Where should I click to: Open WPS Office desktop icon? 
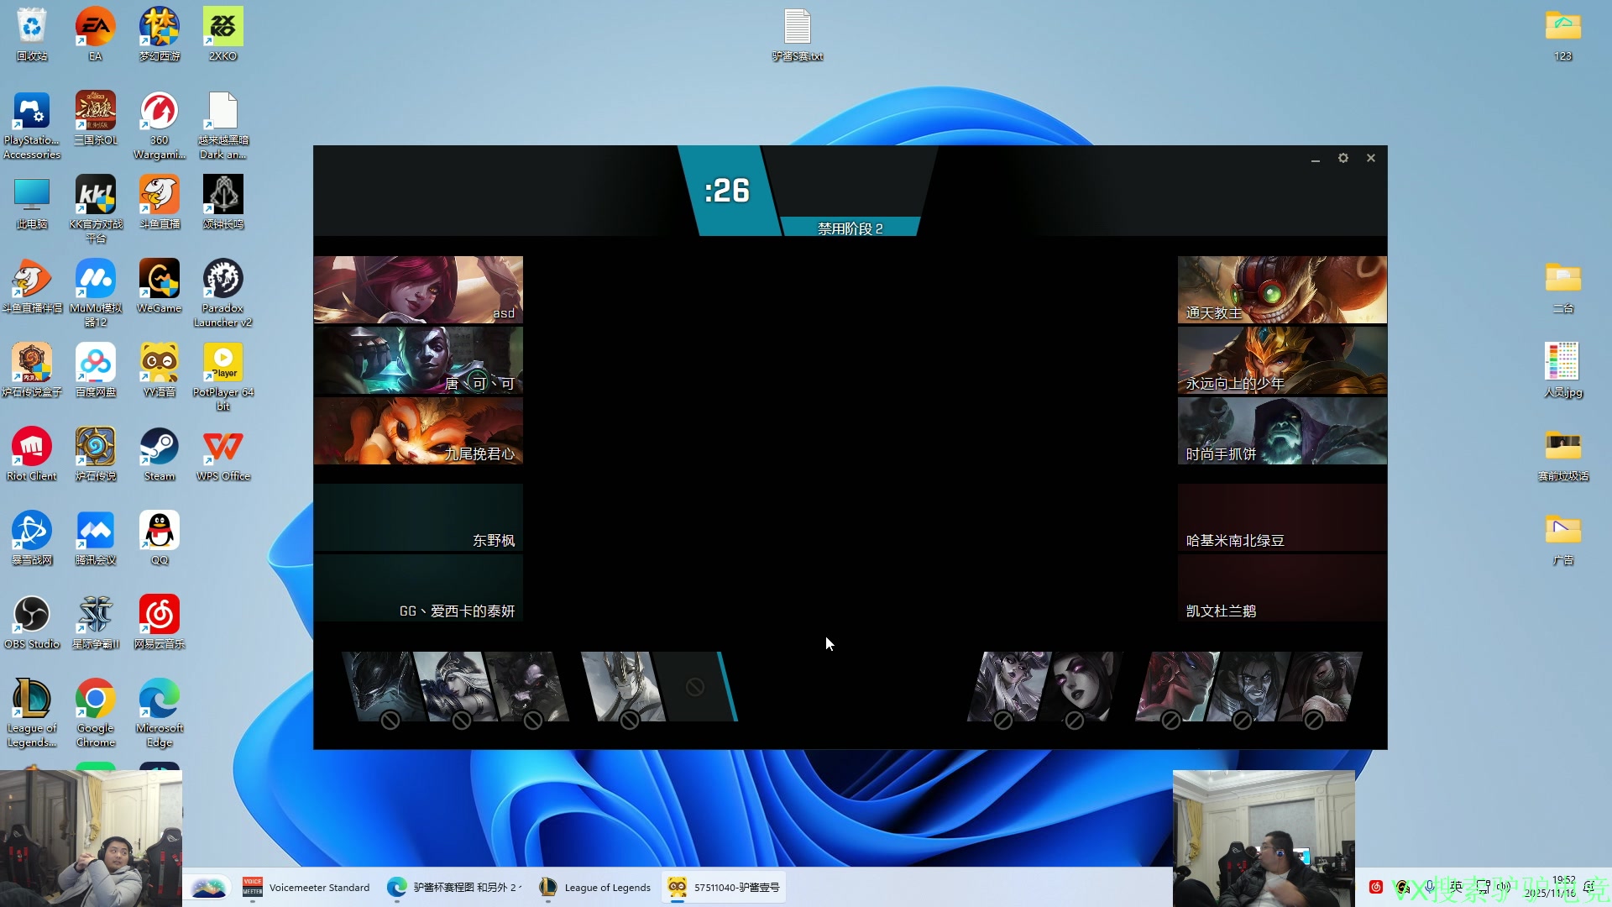pos(222,447)
